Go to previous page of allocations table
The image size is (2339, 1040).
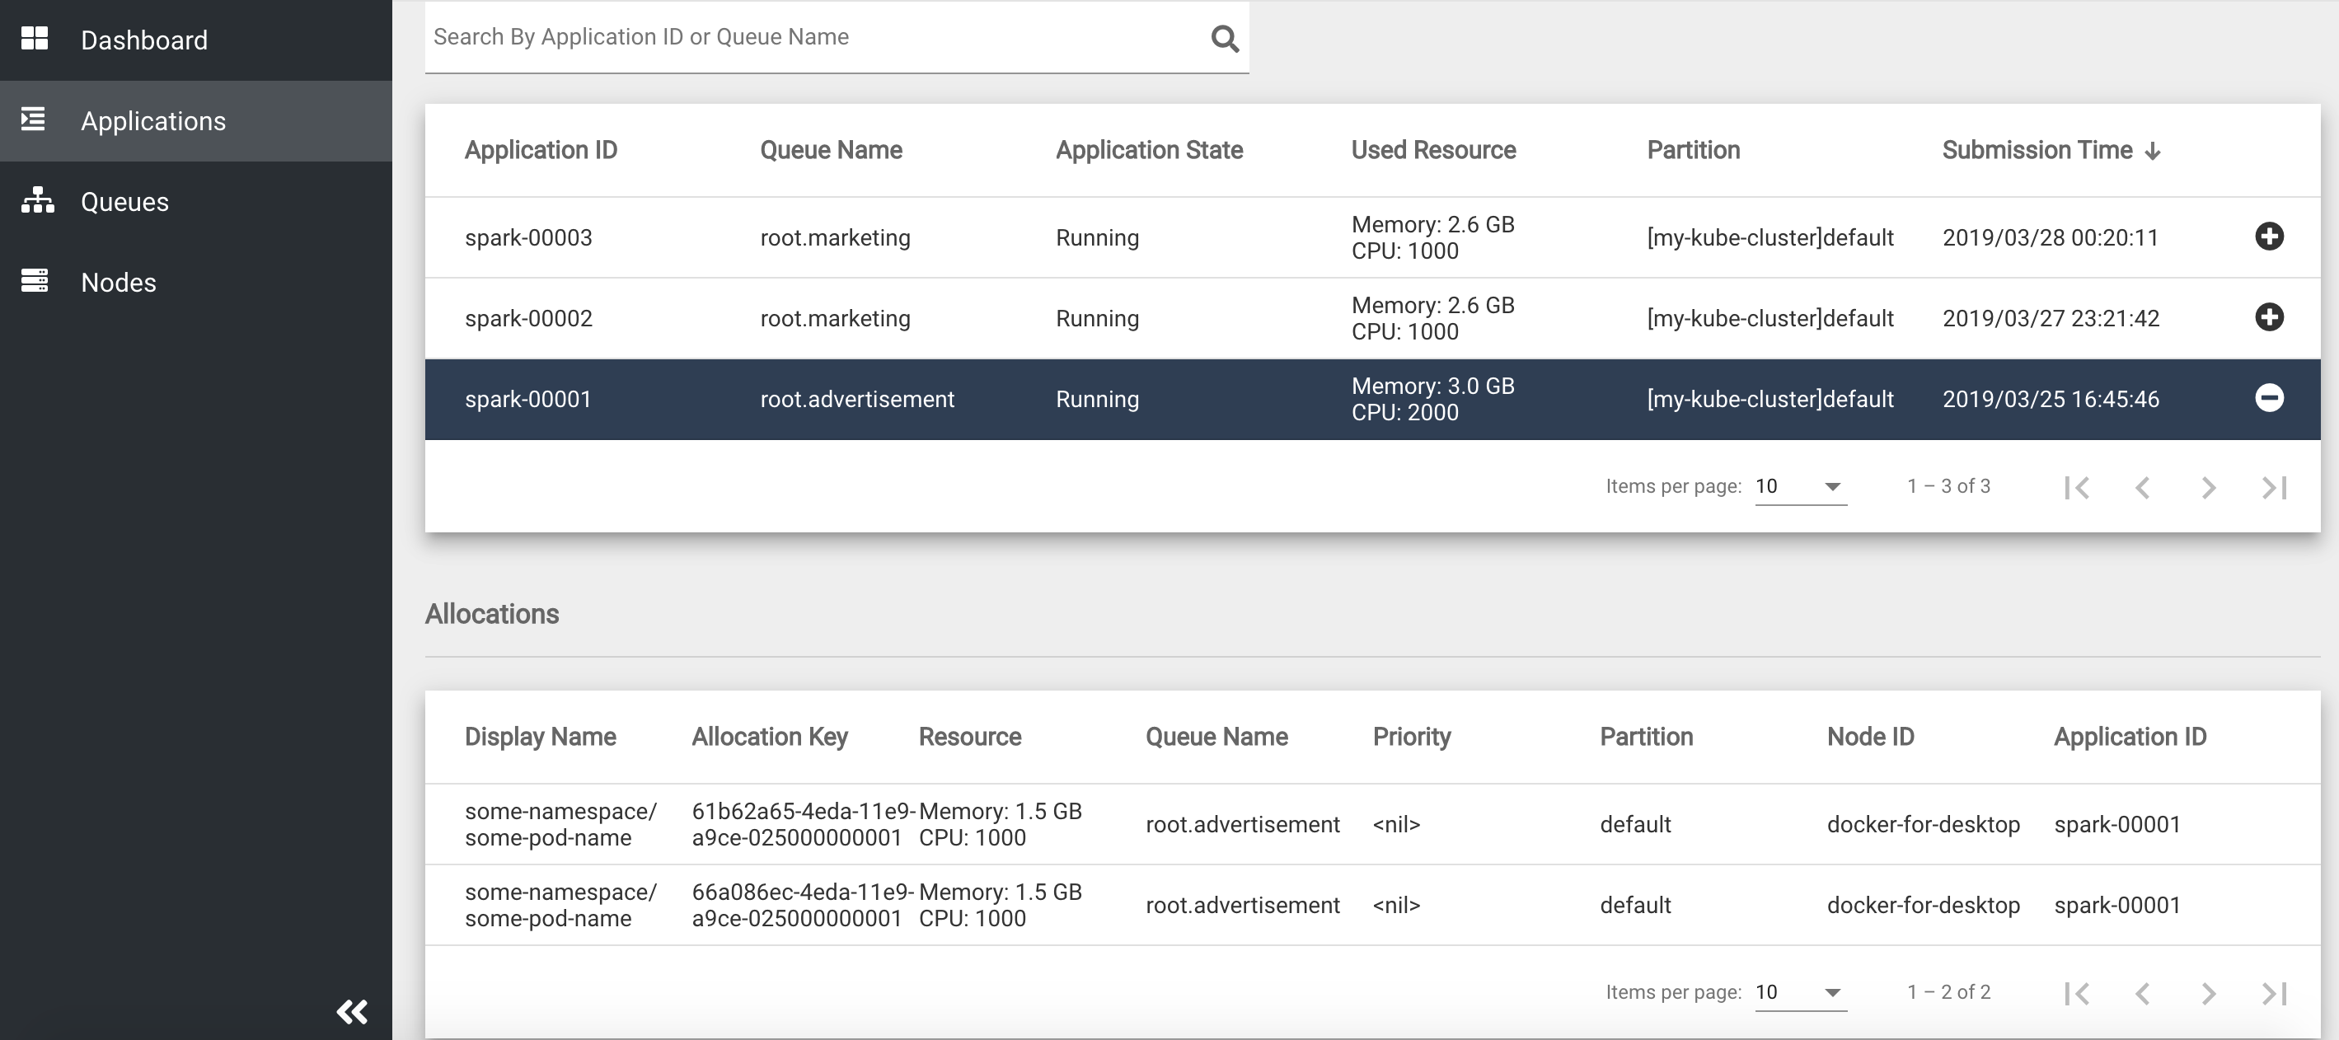tap(2143, 994)
